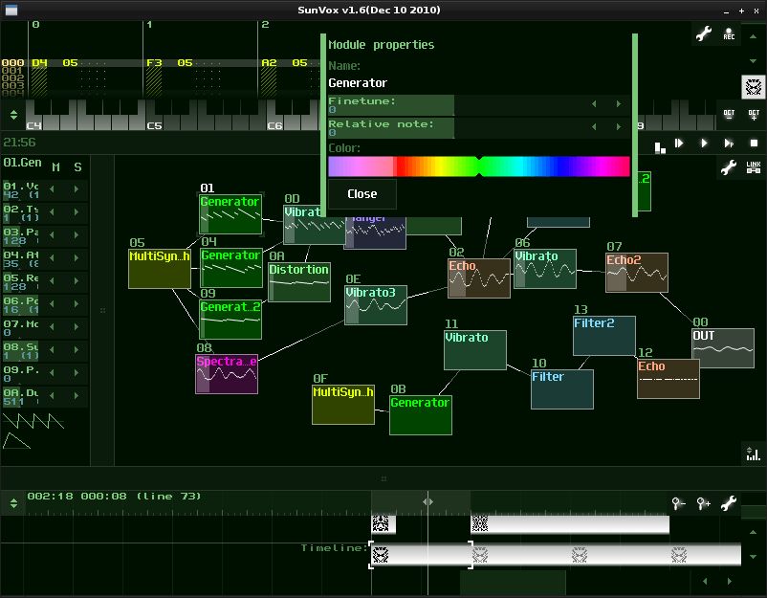Solo track 01 using the S column
767x598 pixels.
[x=77, y=166]
